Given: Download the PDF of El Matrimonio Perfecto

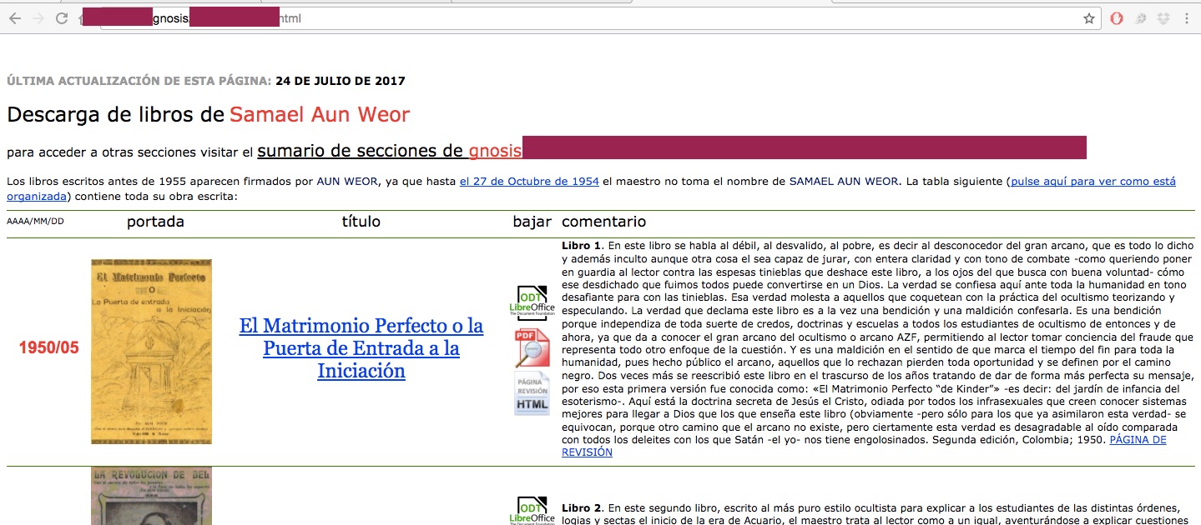Looking at the screenshot, I should pyautogui.click(x=532, y=347).
